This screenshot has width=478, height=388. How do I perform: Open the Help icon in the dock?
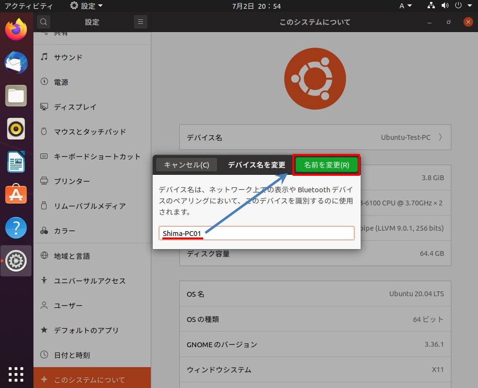(x=16, y=228)
